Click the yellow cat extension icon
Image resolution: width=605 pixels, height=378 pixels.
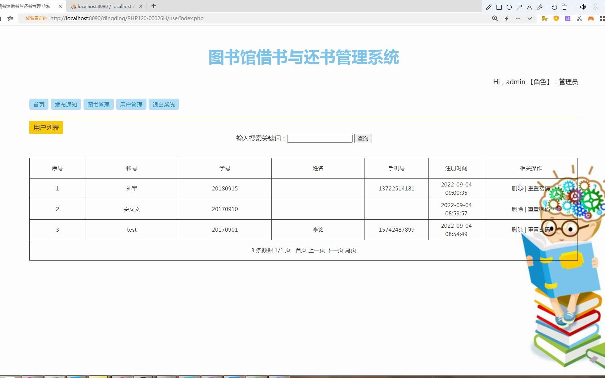tap(544, 18)
